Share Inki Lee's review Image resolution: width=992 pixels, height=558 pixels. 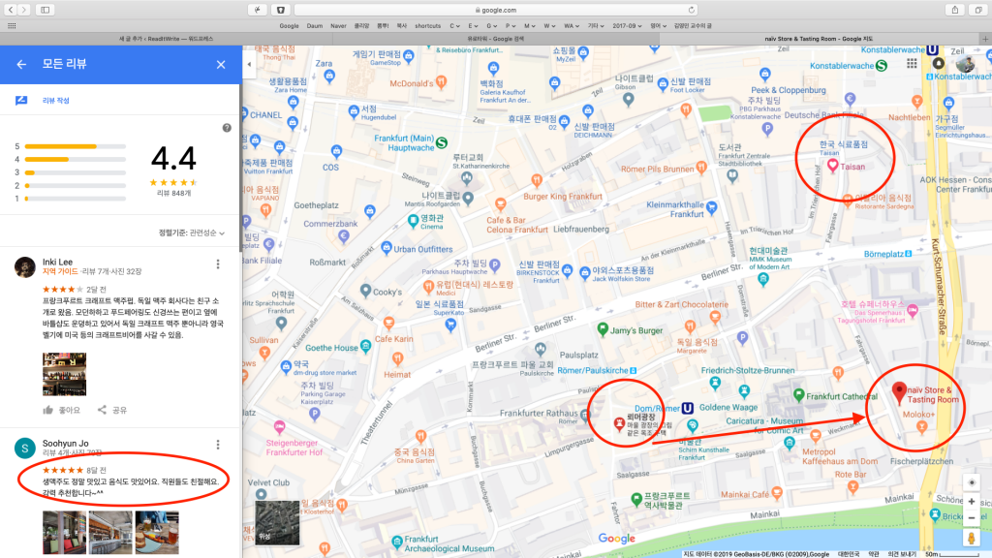[112, 410]
